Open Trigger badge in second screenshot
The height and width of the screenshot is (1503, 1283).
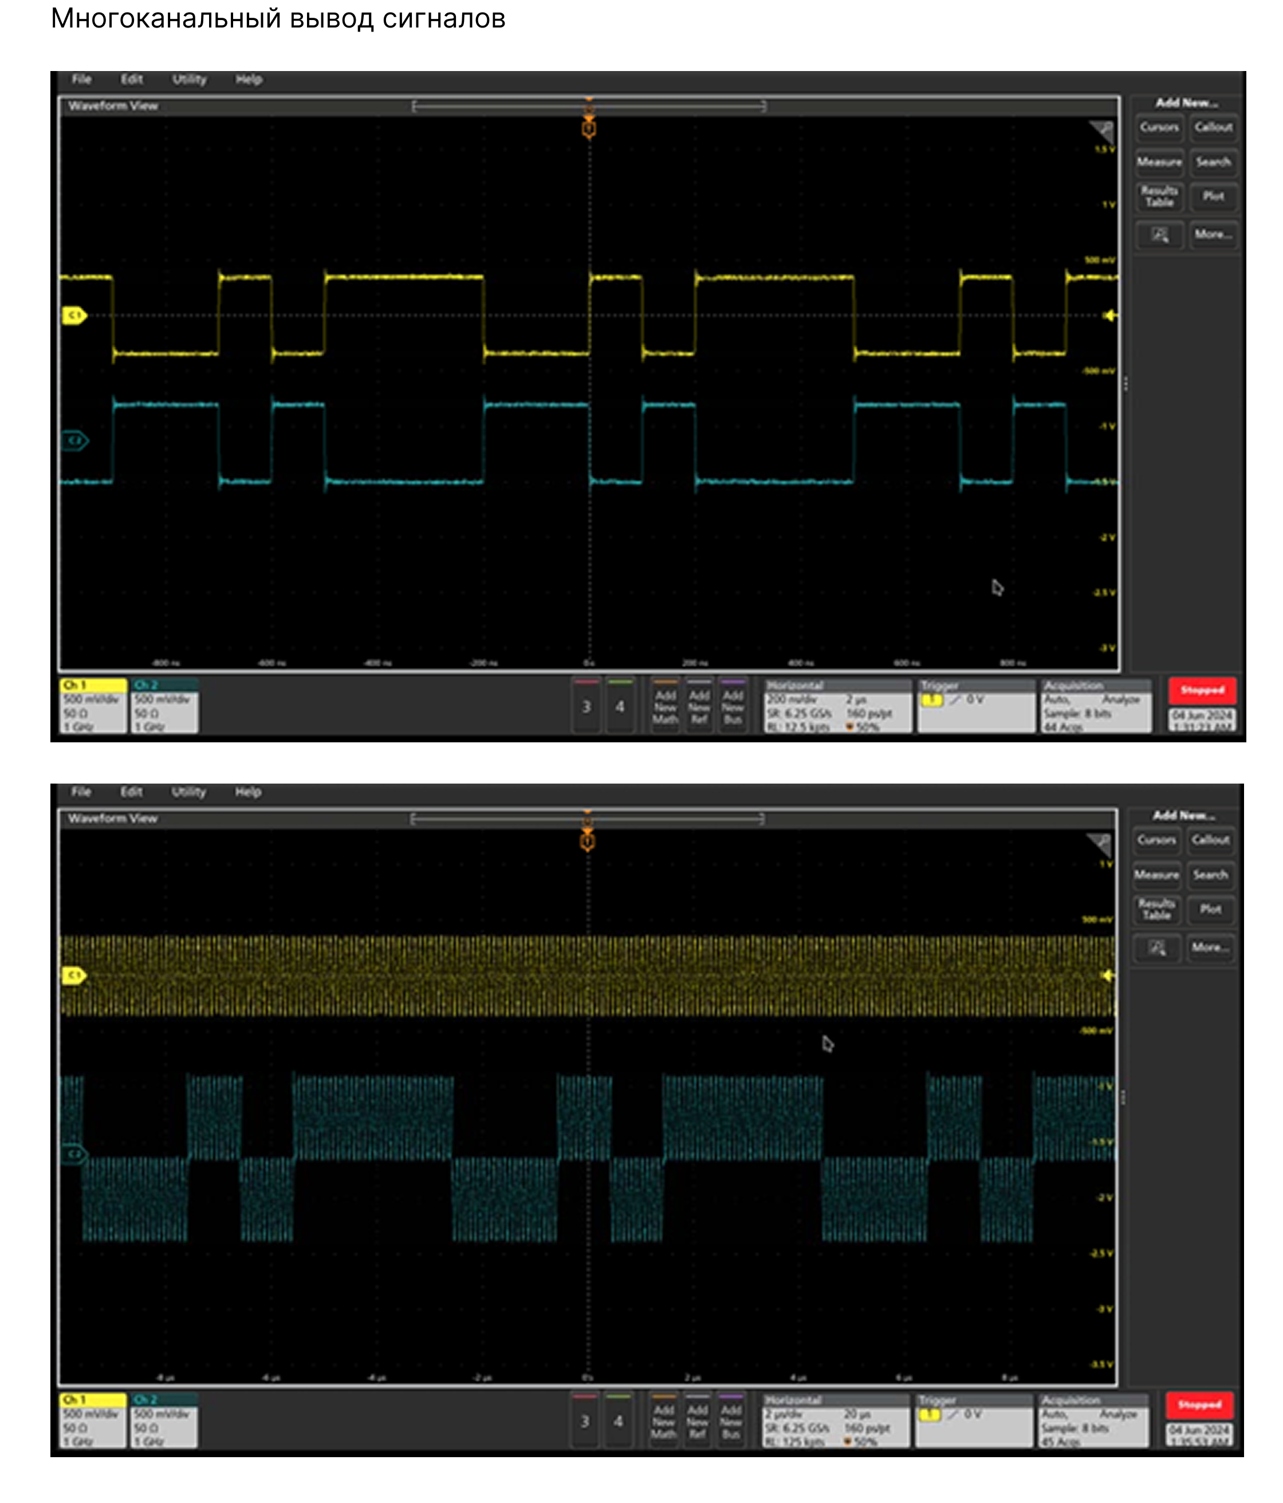point(974,1421)
